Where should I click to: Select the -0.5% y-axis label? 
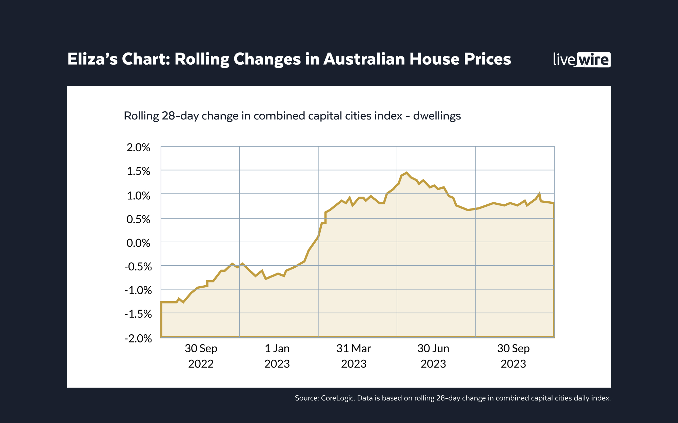coord(138,267)
